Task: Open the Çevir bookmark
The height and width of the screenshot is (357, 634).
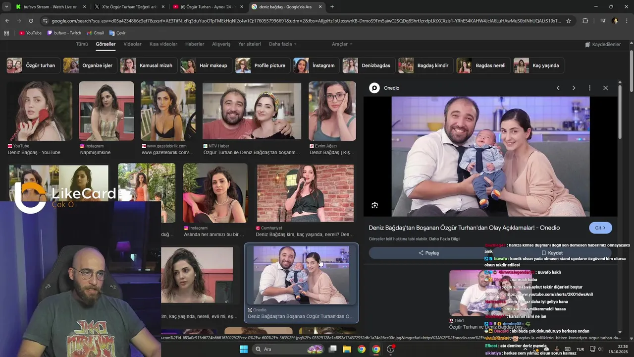Action: tap(117, 33)
